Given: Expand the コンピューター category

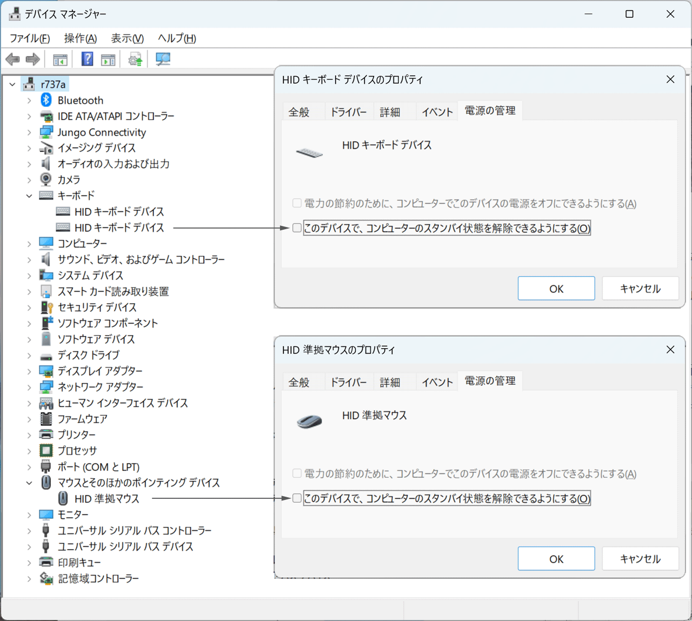Looking at the screenshot, I should (x=29, y=244).
